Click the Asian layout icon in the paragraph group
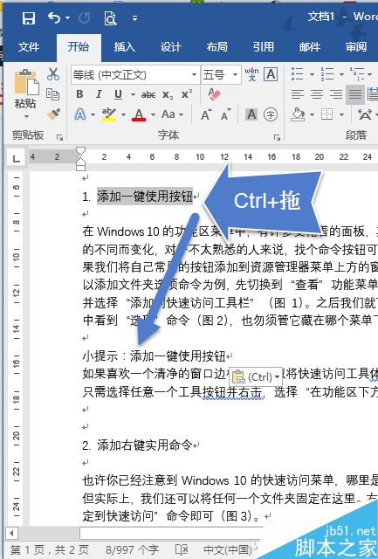378x559 pixels. [x=365, y=114]
